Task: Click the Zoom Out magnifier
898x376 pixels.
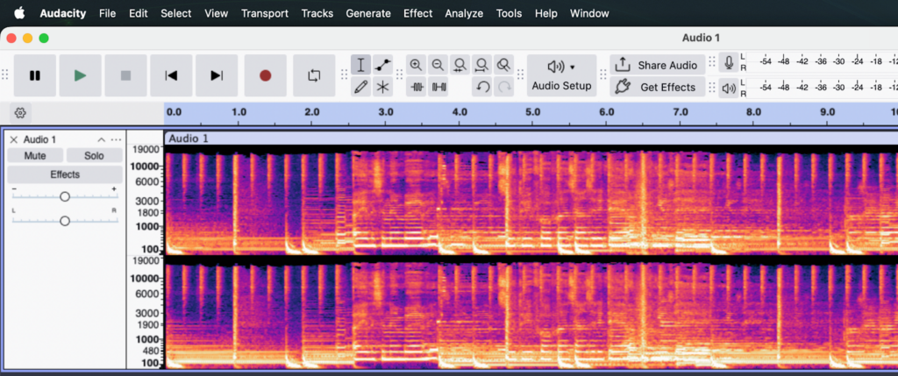Action: point(438,65)
